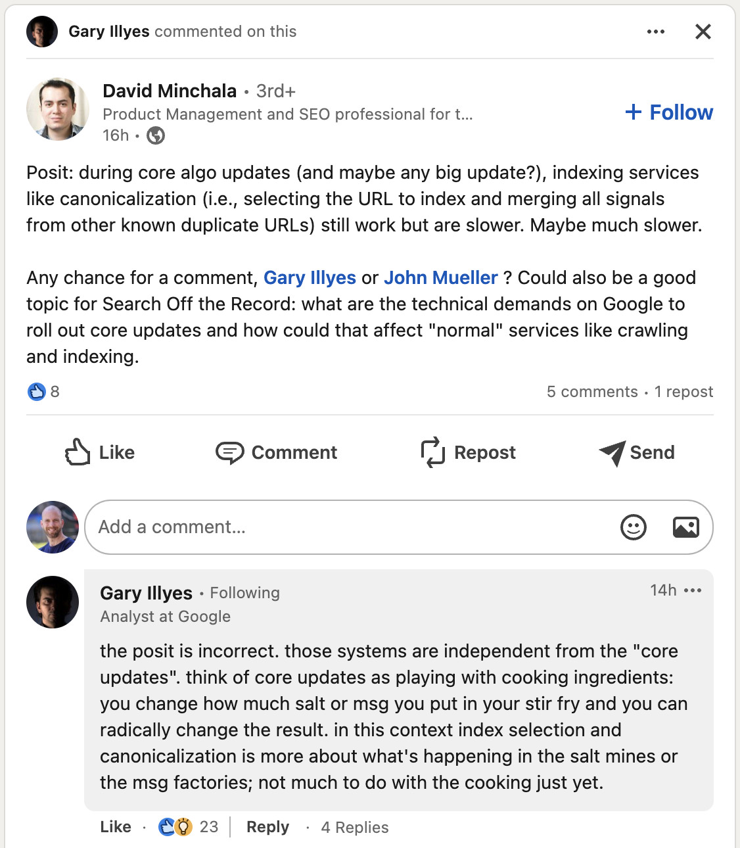Image resolution: width=740 pixels, height=848 pixels.
Task: Open John Mueller profile from the mention
Action: pos(441,277)
